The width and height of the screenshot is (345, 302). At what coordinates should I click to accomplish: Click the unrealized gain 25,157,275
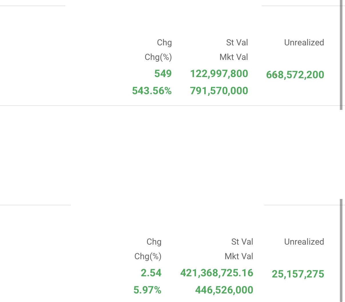(298, 274)
